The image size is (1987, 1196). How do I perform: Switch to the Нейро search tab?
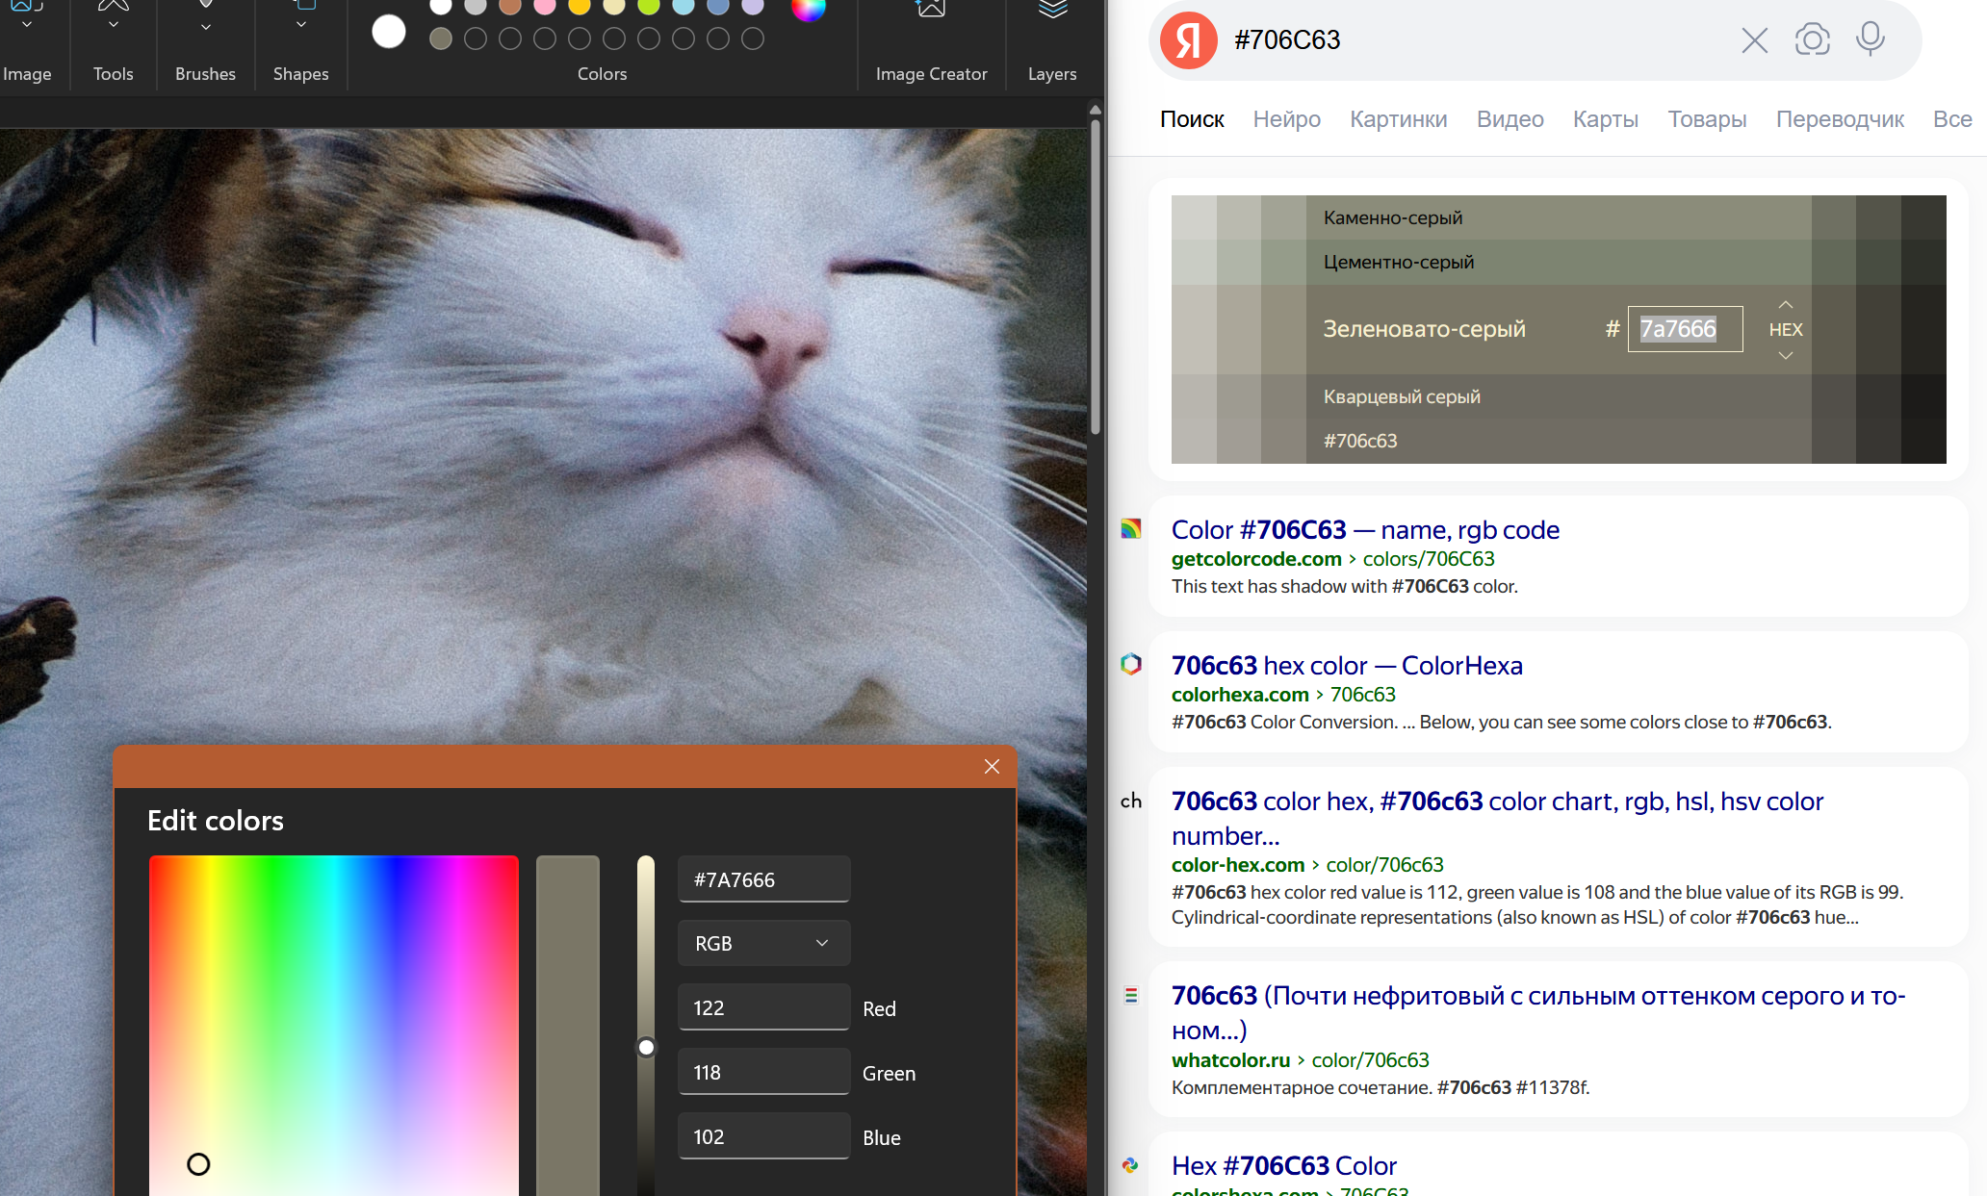(1286, 119)
